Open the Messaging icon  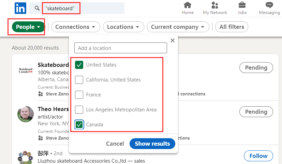click(x=269, y=5)
